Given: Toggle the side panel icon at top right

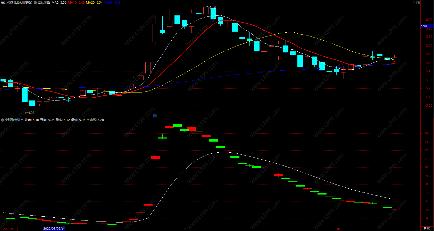Looking at the screenshot, I should tap(418, 3).
